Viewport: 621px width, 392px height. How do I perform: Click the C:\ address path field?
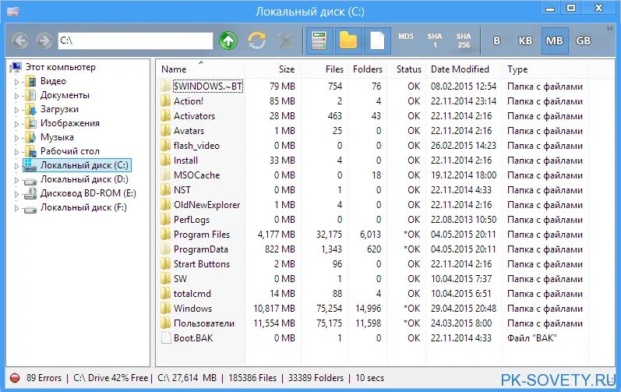[136, 41]
